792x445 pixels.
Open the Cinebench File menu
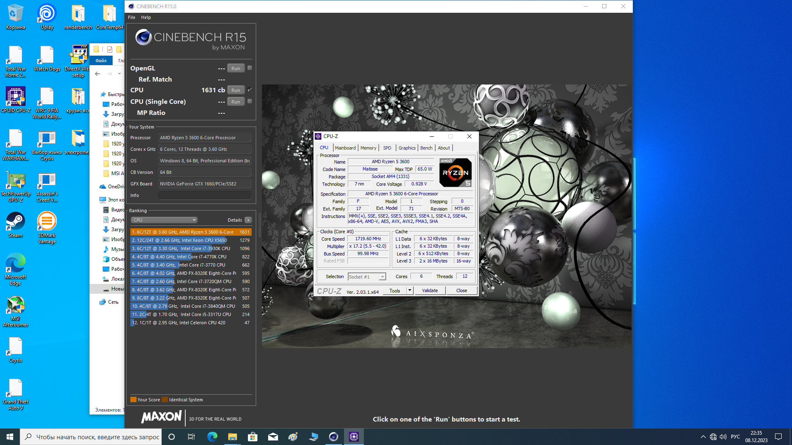click(x=132, y=17)
